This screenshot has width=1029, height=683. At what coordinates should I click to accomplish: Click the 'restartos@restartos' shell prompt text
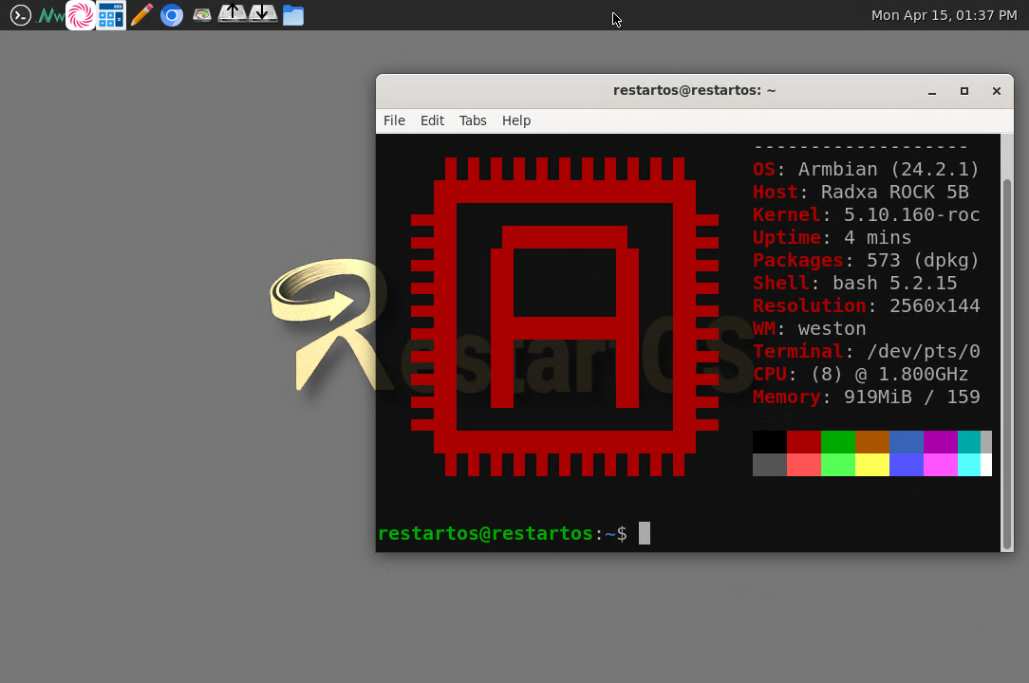tap(486, 533)
